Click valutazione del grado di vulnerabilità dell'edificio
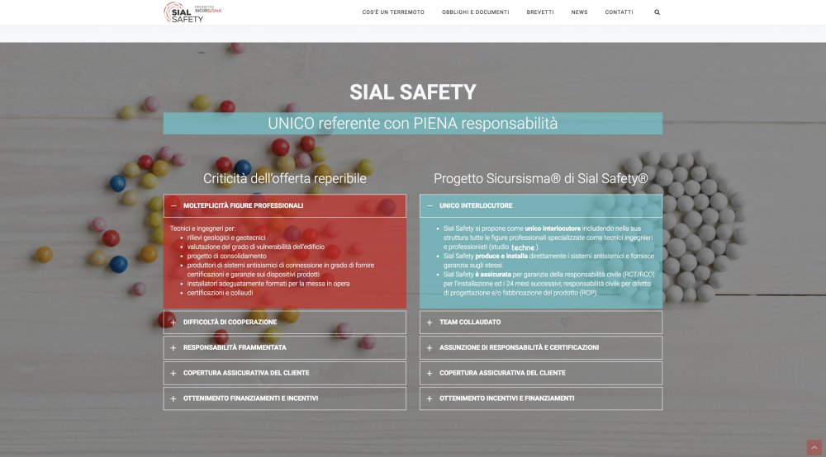Image resolution: width=826 pixels, height=457 pixels. pyautogui.click(x=255, y=247)
